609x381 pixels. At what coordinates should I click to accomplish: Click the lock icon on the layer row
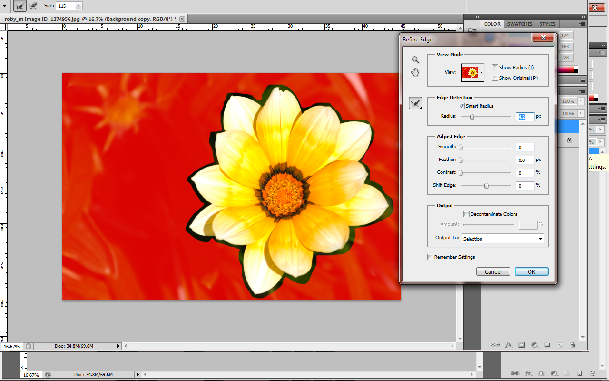pyautogui.click(x=569, y=140)
